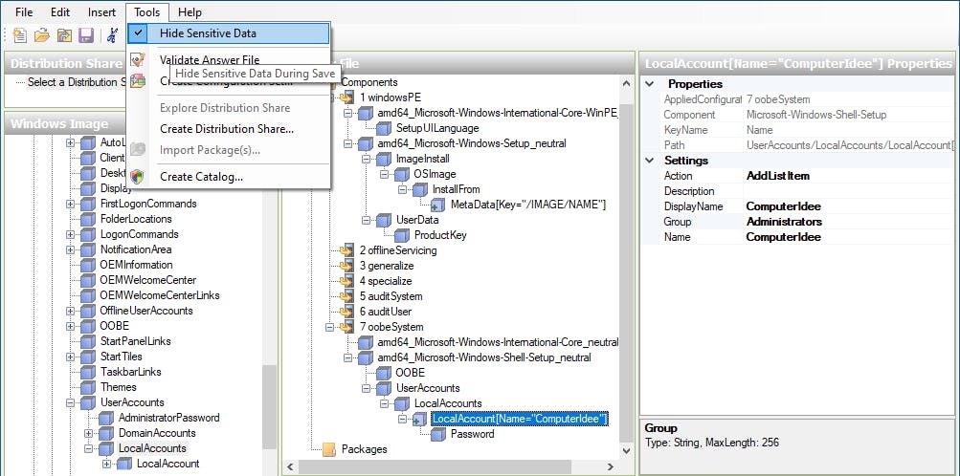Click the cube icon next to StartPanelLinks
The height and width of the screenshot is (476, 960).
click(x=88, y=341)
